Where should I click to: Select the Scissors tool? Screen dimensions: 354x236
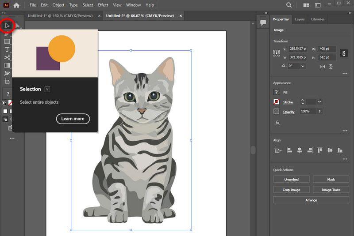click(7, 57)
